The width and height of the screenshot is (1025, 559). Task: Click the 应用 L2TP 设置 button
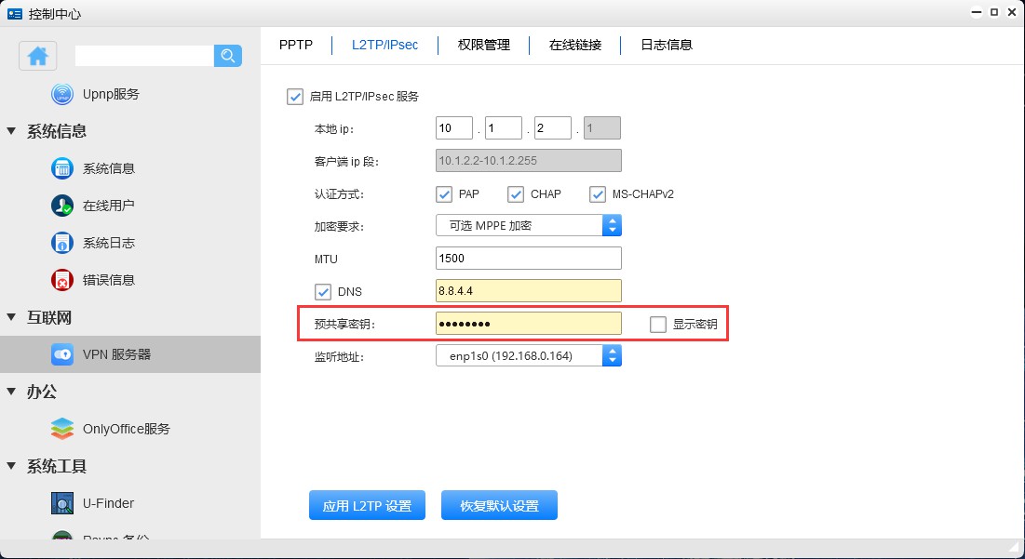[367, 505]
